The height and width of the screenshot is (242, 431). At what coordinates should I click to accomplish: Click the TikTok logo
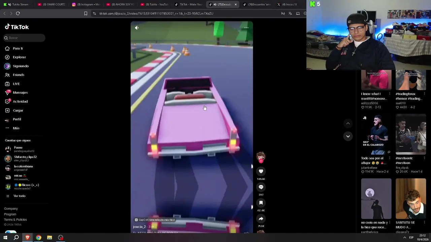(x=17, y=27)
